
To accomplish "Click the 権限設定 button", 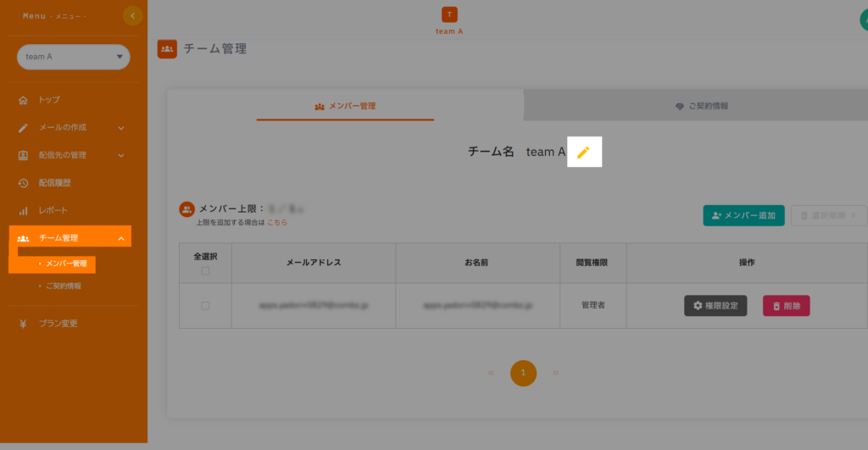I will click(715, 305).
